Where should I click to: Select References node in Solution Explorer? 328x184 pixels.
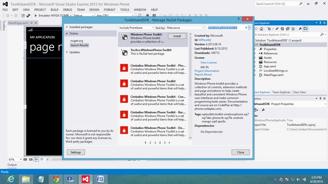pos(271,54)
